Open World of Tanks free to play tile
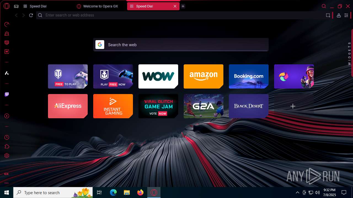Viewport: 353px width, 198px height. tap(68, 76)
